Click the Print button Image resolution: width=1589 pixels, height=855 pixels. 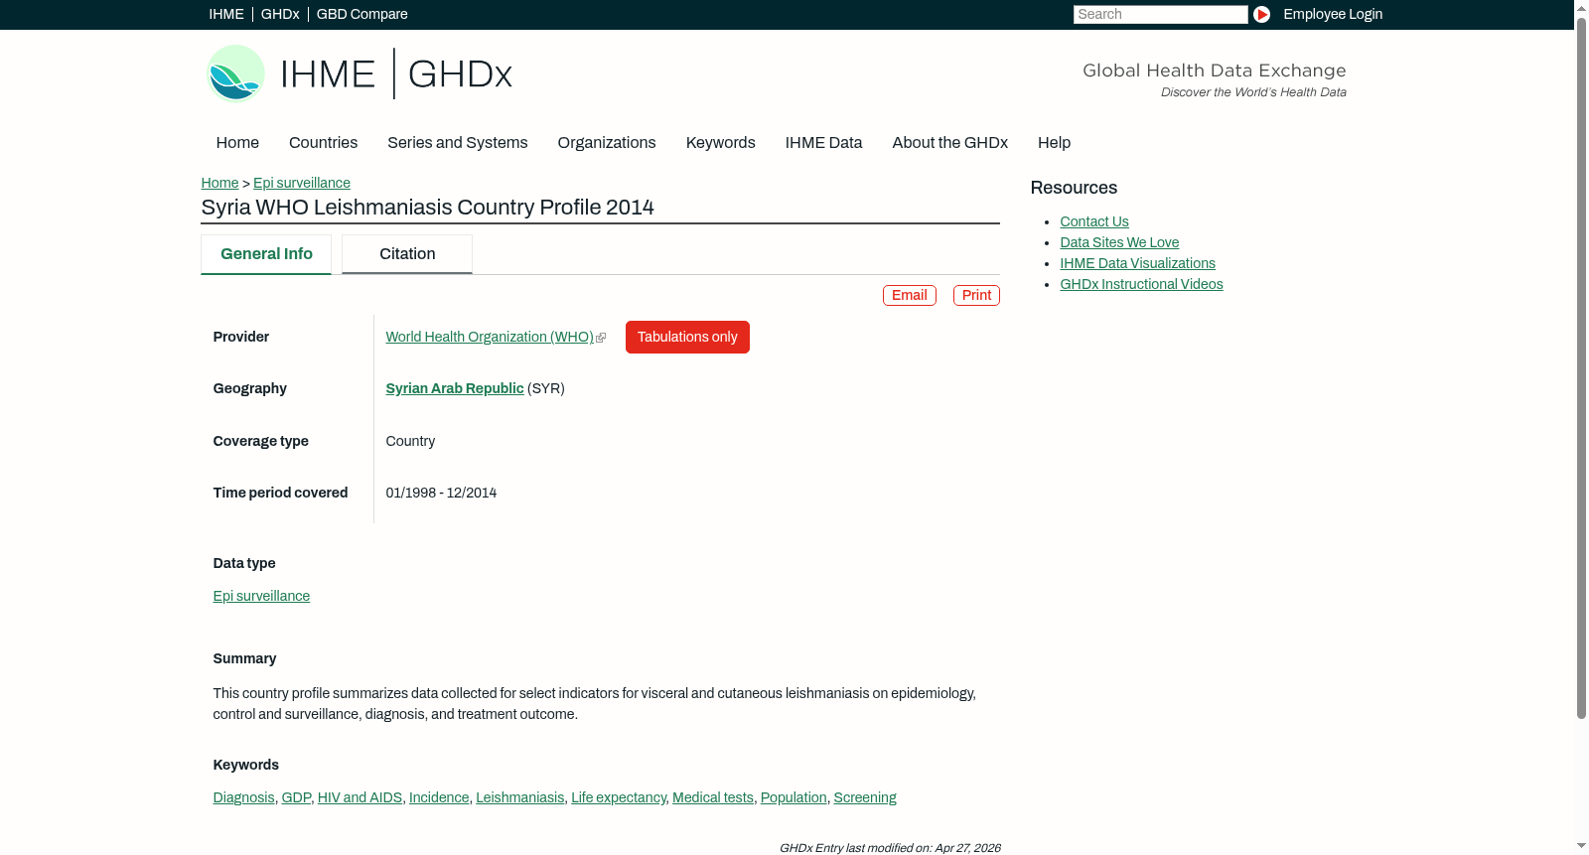tap(976, 295)
